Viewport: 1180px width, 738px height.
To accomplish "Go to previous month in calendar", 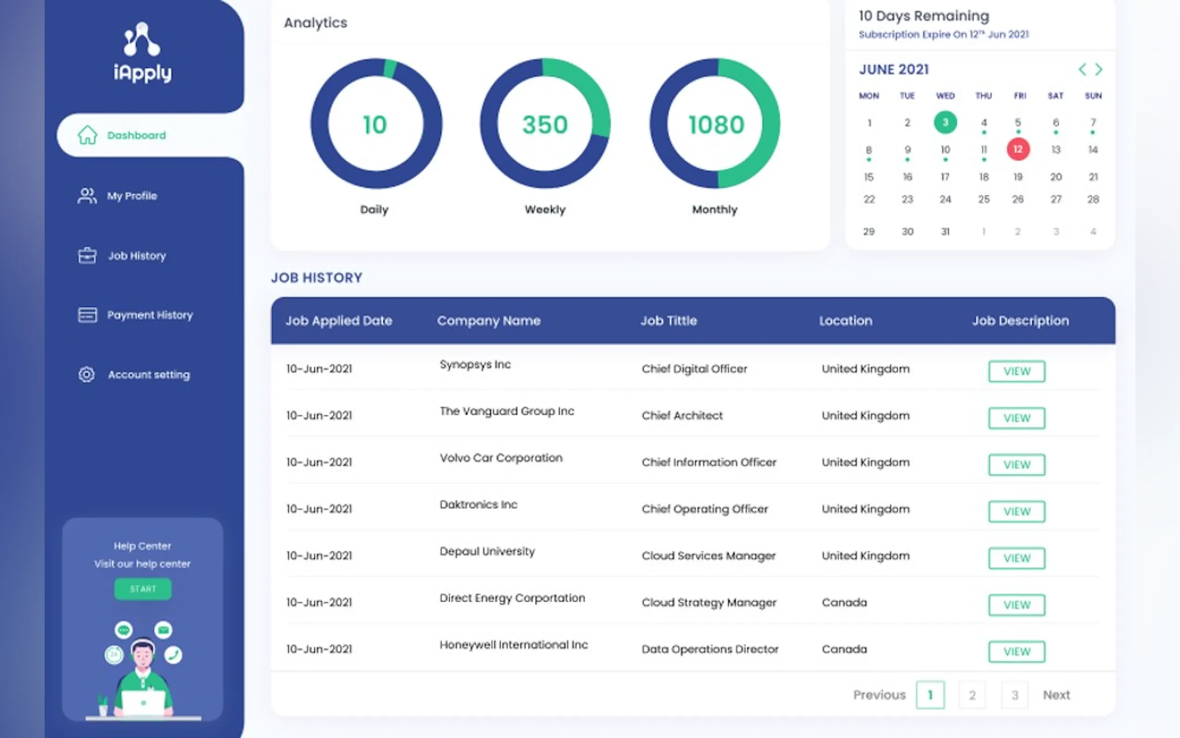I will coord(1082,69).
